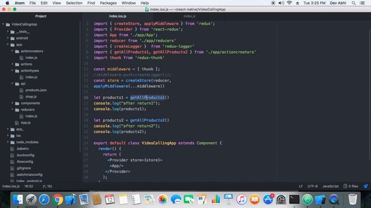Collapse the api folder
The height and width of the screenshot is (208, 371).
(12, 83)
